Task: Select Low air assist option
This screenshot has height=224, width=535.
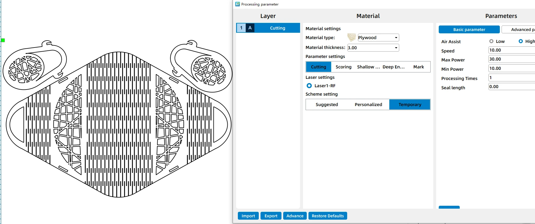Action: (491, 41)
